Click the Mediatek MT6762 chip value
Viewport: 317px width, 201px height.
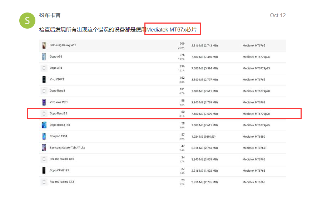pyautogui.click(x=254, y=102)
